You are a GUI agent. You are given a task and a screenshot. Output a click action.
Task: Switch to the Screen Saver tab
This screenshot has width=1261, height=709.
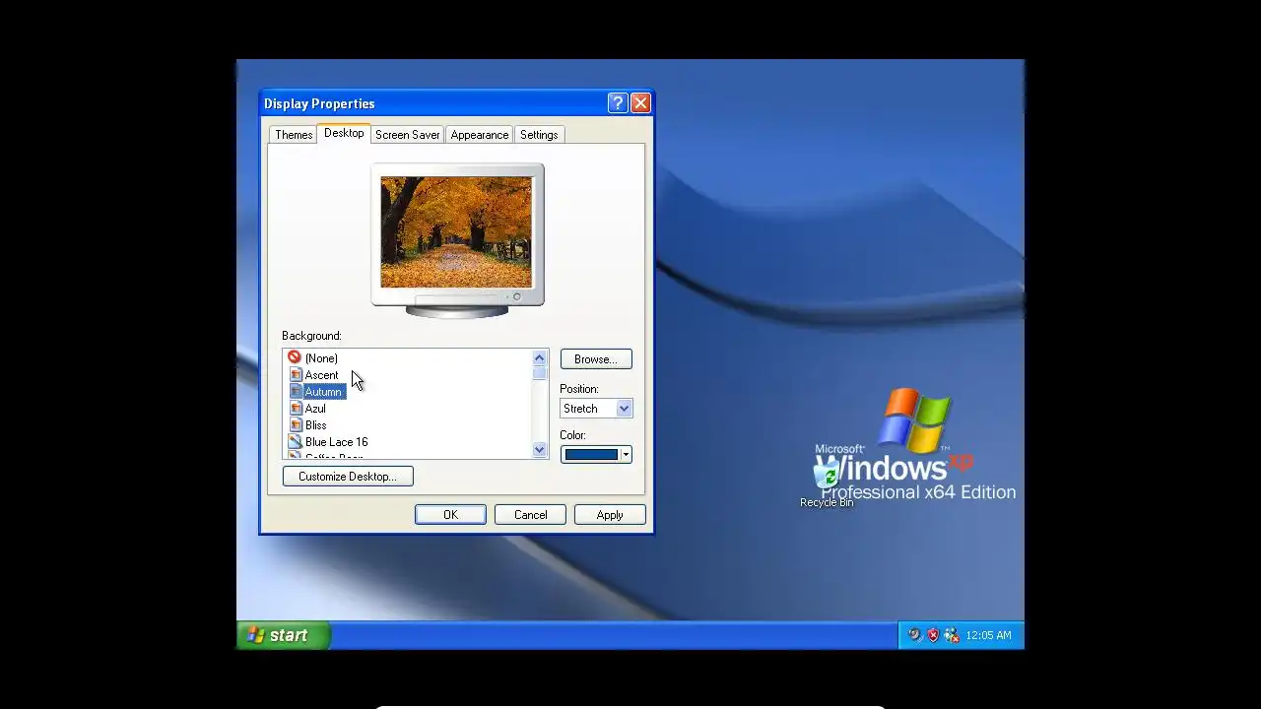(x=407, y=135)
